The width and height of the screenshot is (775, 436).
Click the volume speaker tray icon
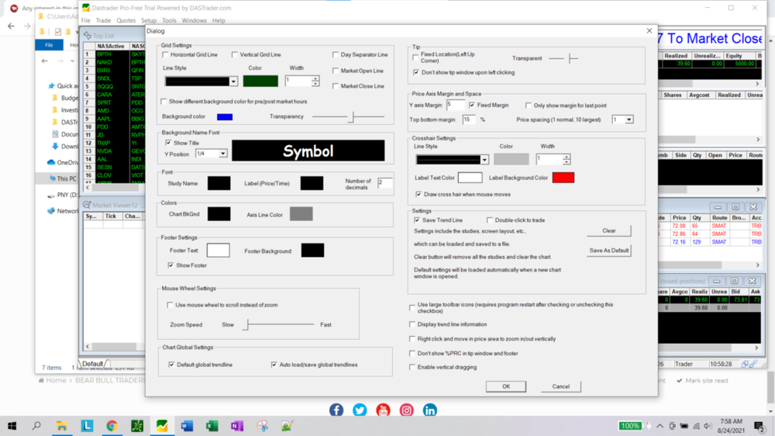(x=708, y=426)
